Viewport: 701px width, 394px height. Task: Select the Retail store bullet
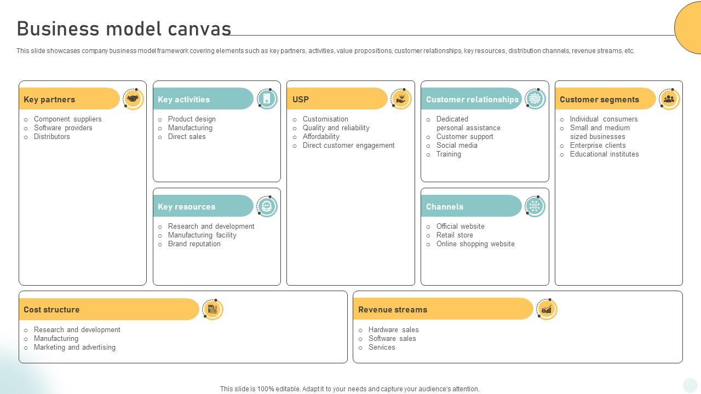click(x=455, y=235)
